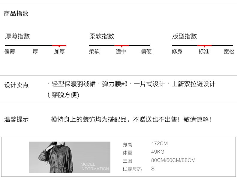Click the 模特身上的装饰均为搭配品 notice text

(x=89, y=119)
